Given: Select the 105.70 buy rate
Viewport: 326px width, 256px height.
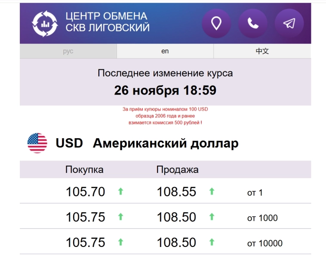Looking at the screenshot, I should click(x=85, y=192).
